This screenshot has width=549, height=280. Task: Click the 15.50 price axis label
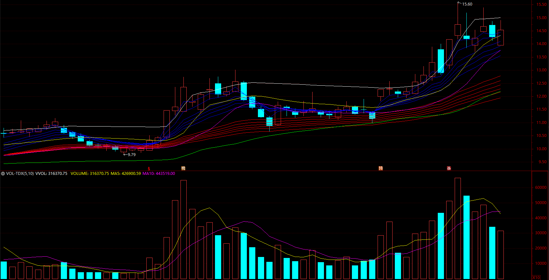coord(542,5)
